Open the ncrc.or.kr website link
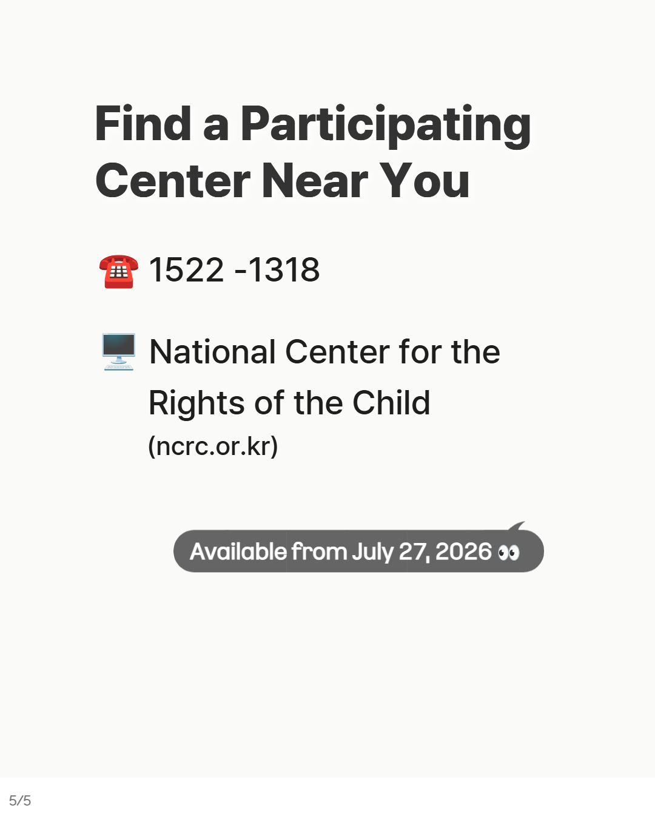Screen dimensions: 655x819 tap(213, 447)
